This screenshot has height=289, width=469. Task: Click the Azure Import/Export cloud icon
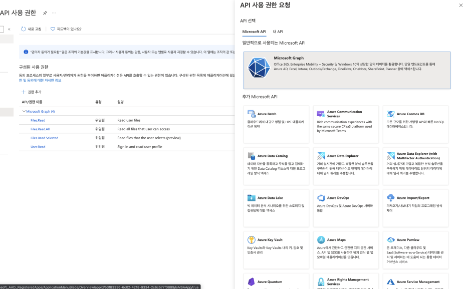point(391,197)
